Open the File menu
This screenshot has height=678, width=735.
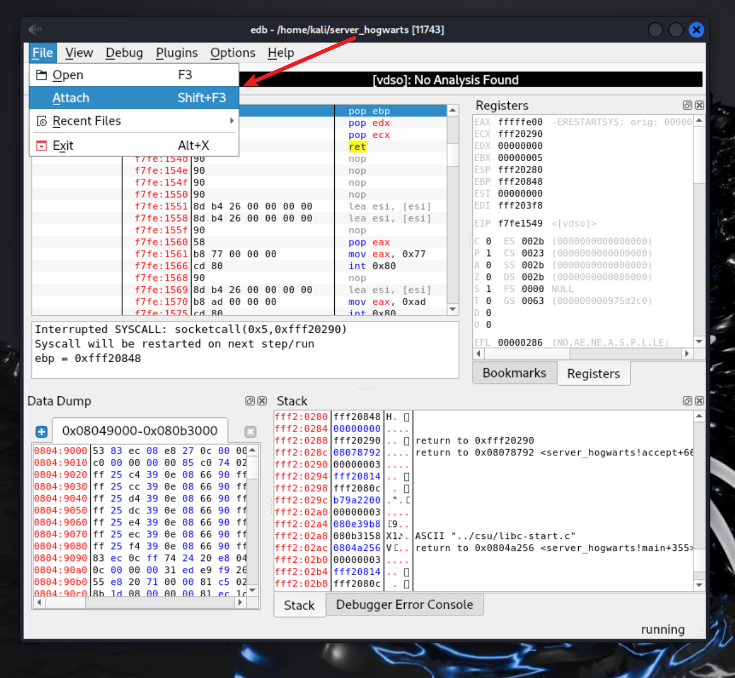click(x=43, y=53)
